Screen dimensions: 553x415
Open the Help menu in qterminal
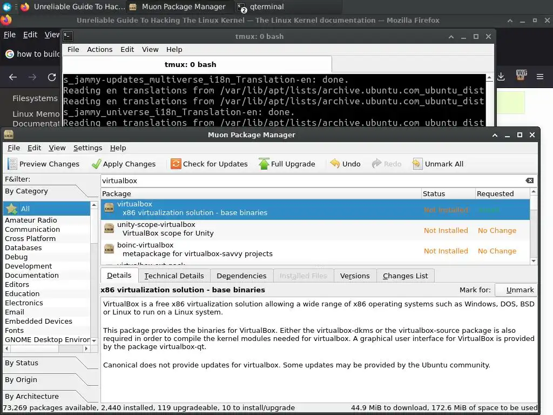[174, 49]
